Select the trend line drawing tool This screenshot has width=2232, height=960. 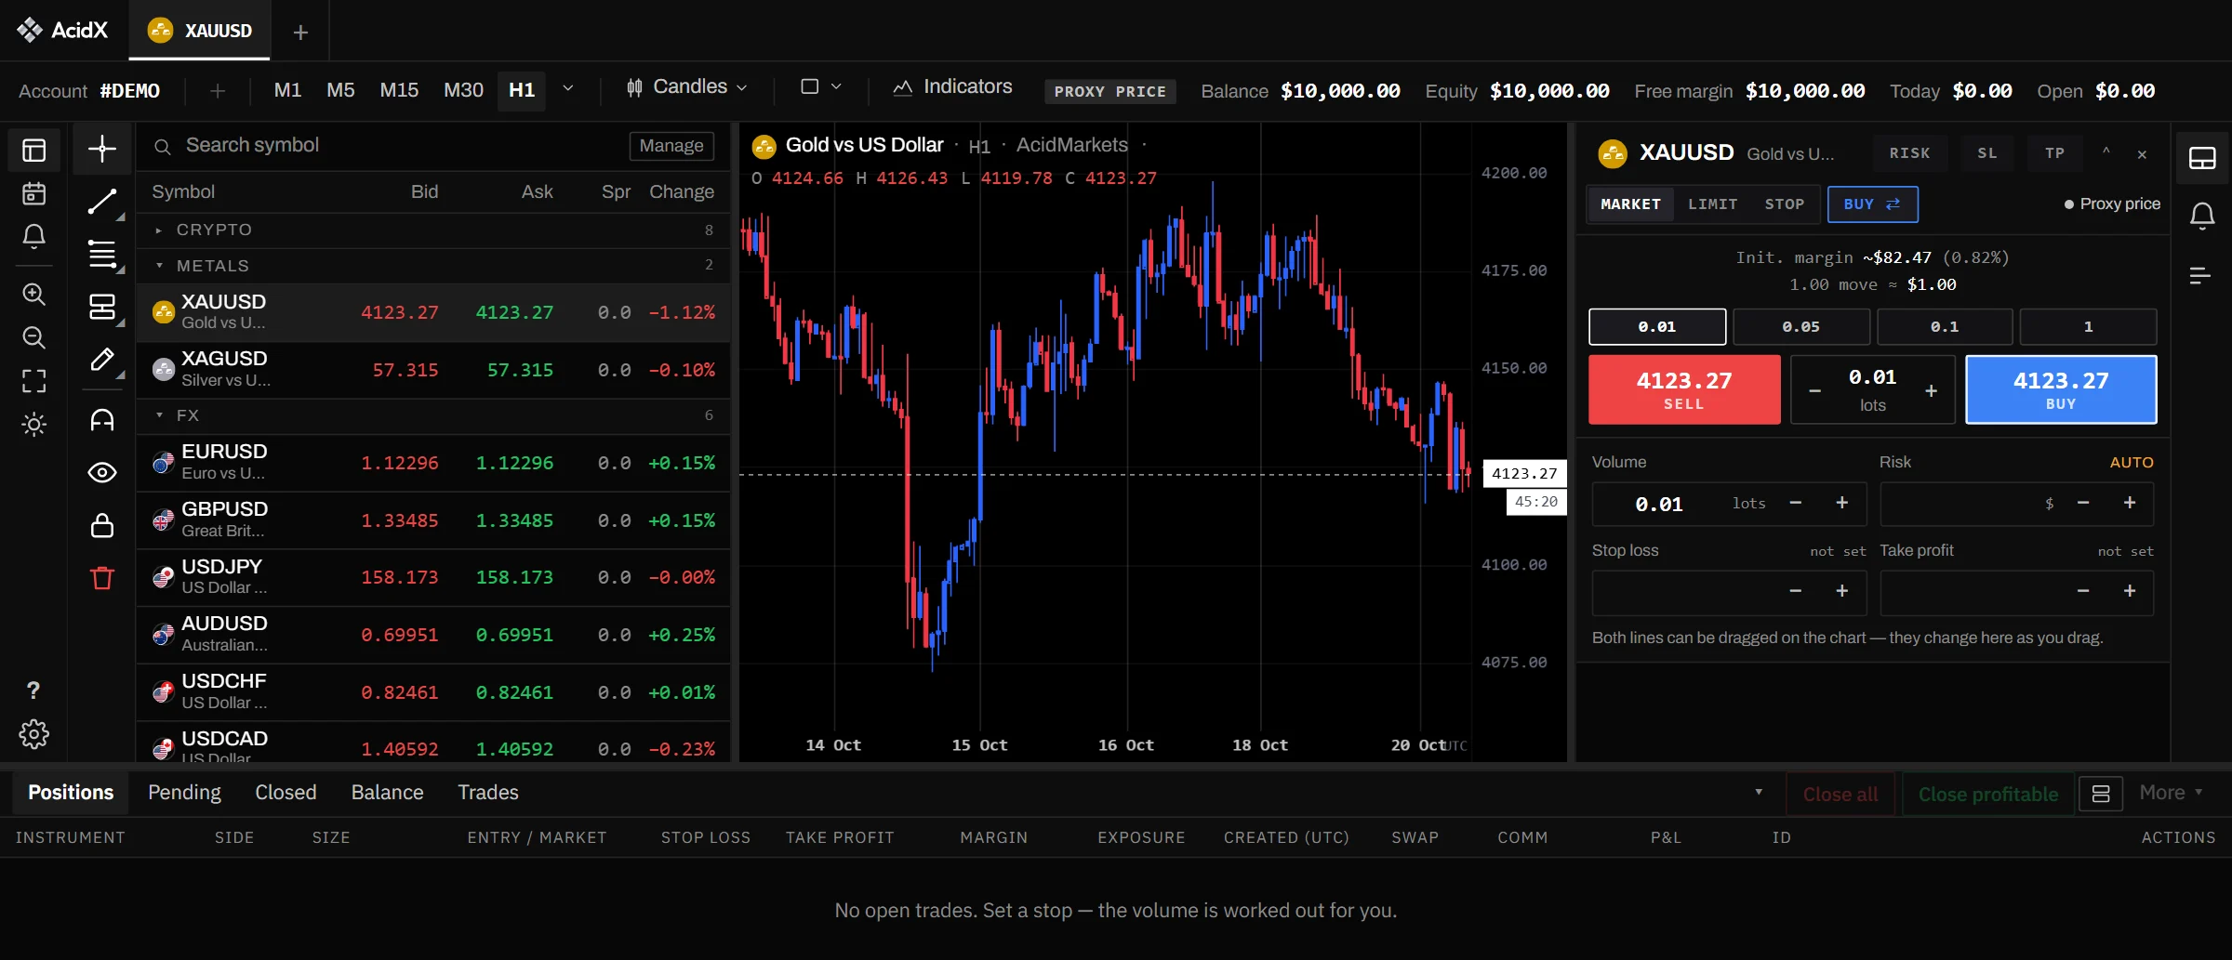click(102, 202)
